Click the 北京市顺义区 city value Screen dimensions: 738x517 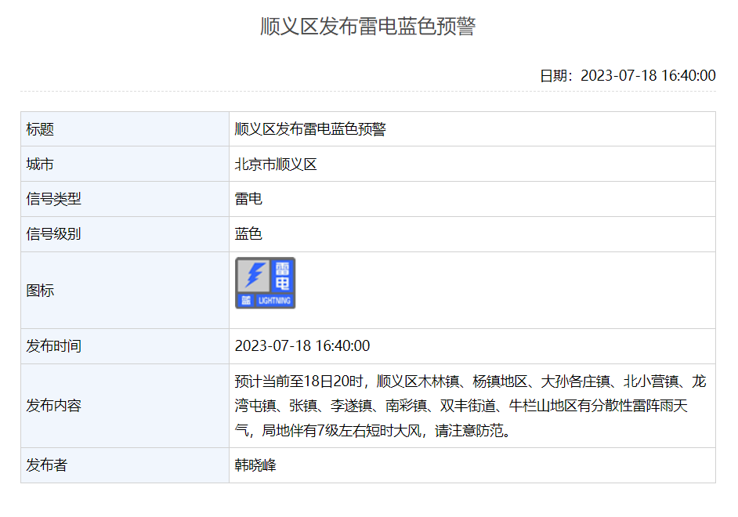click(x=276, y=164)
